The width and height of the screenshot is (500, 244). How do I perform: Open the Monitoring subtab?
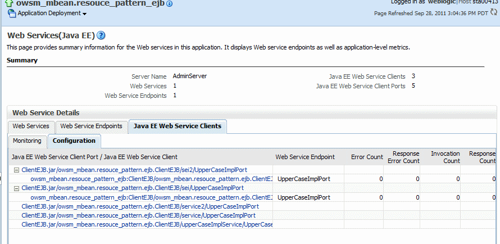[27, 141]
